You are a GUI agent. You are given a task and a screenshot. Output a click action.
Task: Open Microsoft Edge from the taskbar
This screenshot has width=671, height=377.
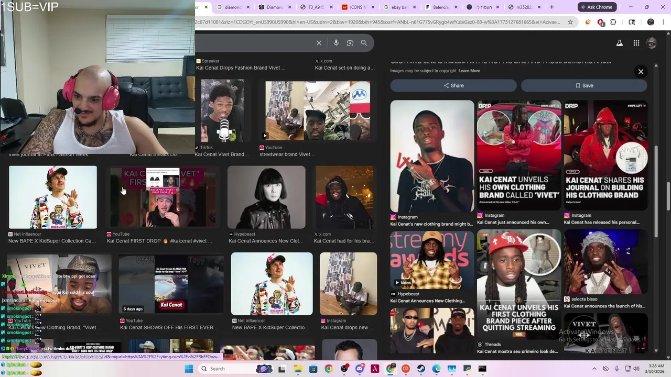point(436,369)
